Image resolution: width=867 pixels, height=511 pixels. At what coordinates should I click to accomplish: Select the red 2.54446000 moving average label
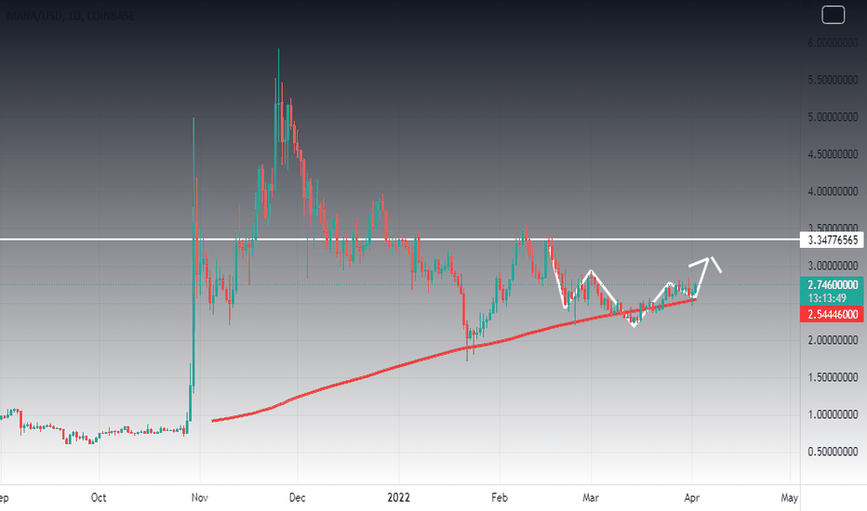[x=833, y=314]
